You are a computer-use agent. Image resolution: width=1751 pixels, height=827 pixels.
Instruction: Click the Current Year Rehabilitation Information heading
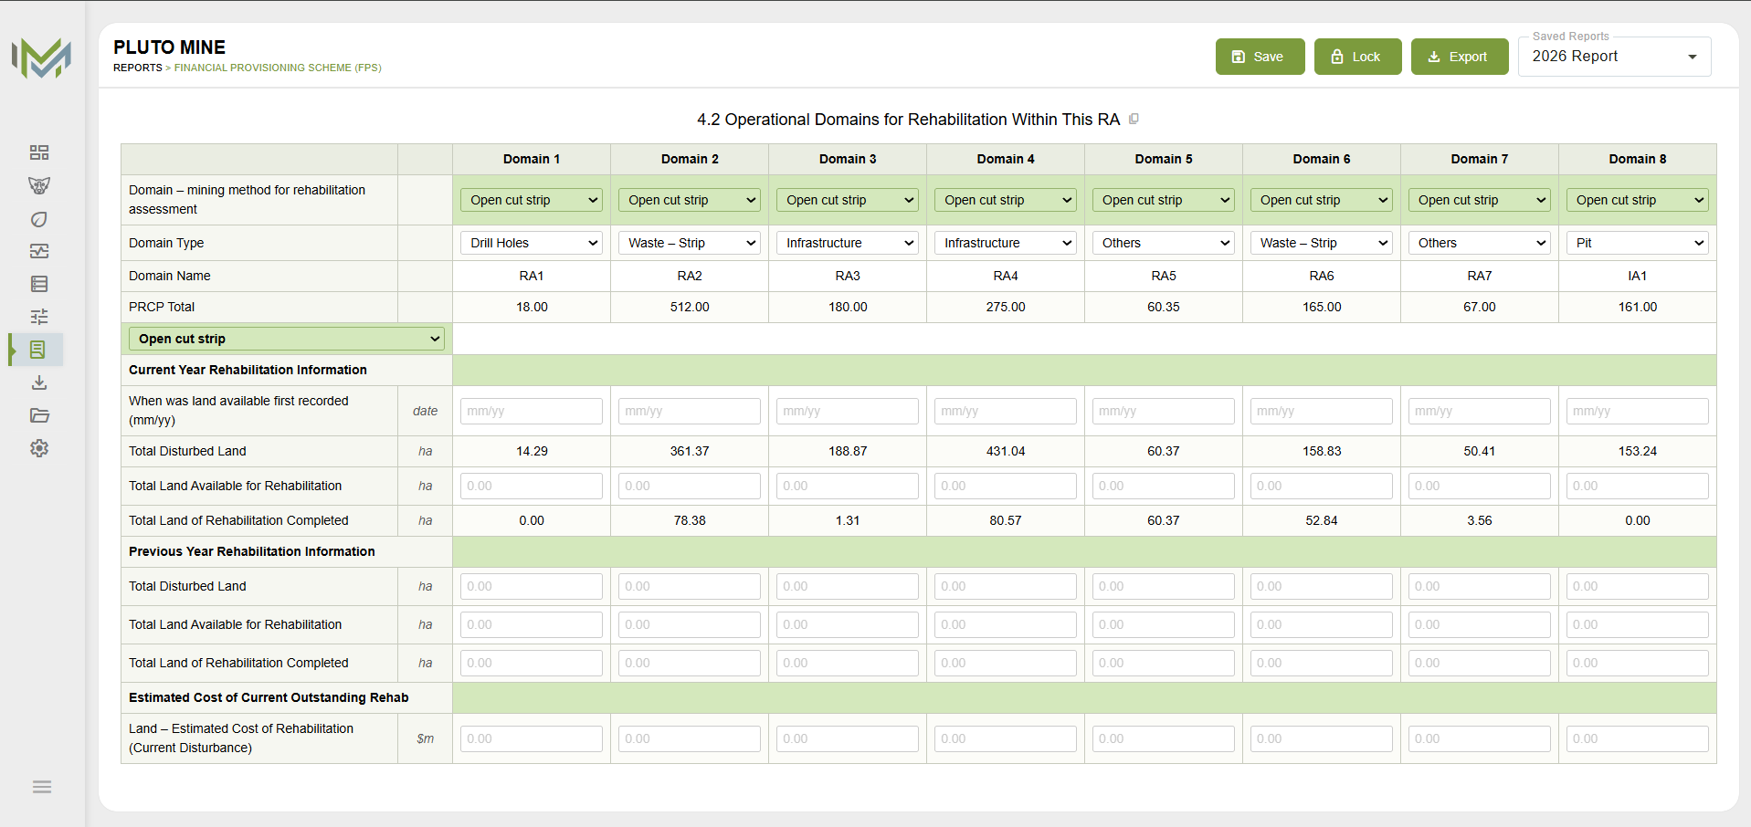pos(248,370)
